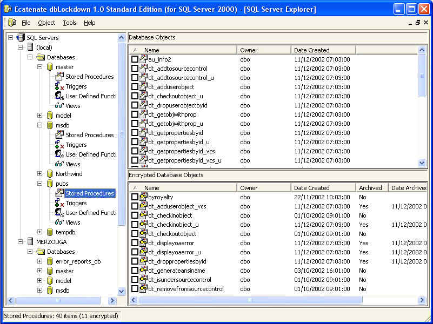Screen dimensions: 433x324
Task: Click Views glasses icon under msdb
Action: click(59, 164)
